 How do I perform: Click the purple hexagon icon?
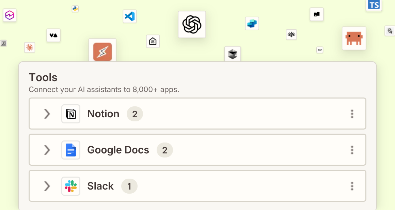pos(10,15)
